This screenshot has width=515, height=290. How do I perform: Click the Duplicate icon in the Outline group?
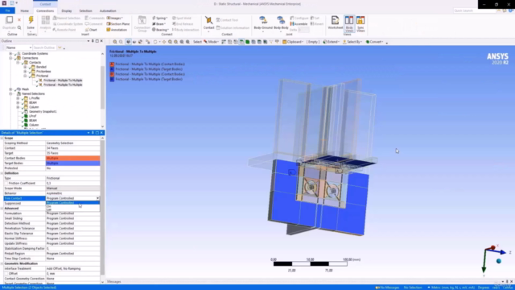point(10,19)
